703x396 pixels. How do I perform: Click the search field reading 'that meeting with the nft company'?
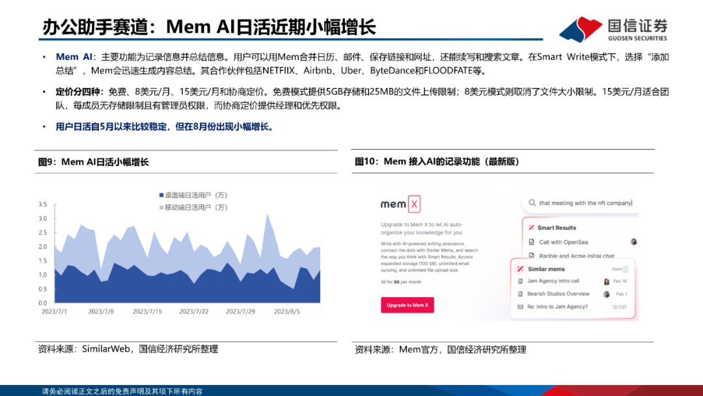[581, 203]
